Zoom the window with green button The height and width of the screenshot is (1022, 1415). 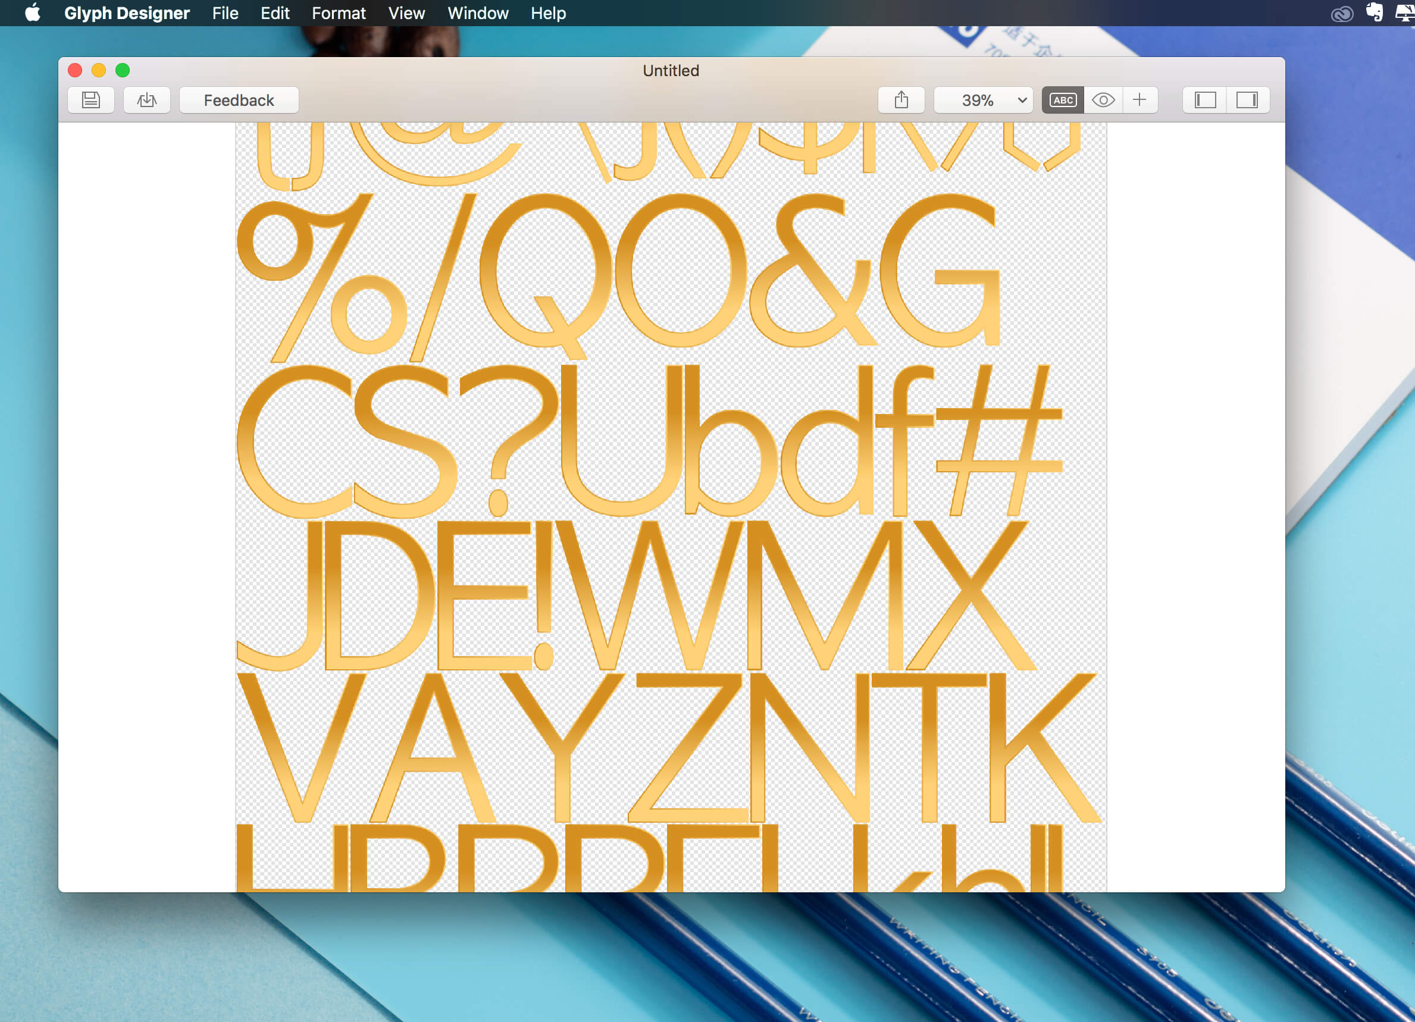pos(123,70)
